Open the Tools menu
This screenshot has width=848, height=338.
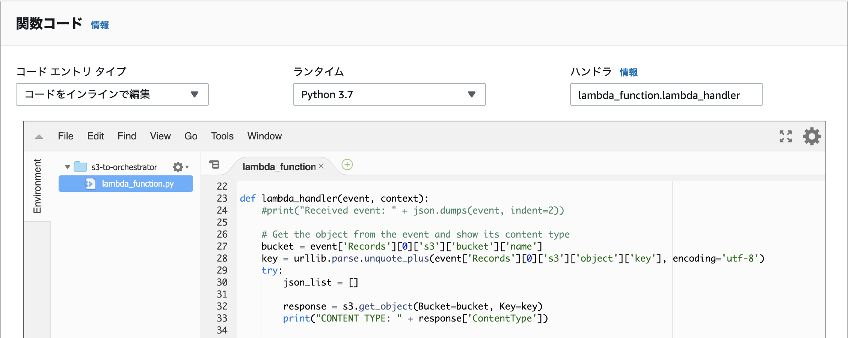[222, 136]
